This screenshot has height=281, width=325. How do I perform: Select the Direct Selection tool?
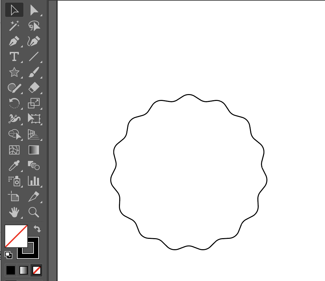[34, 10]
